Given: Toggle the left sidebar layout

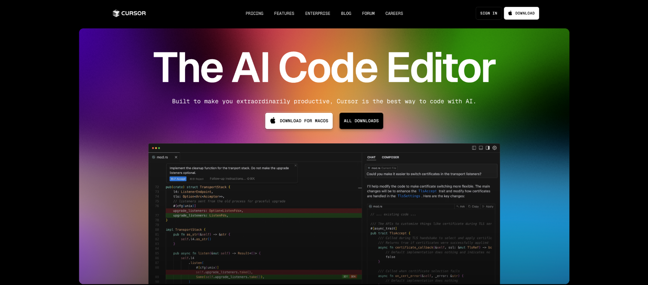Looking at the screenshot, I should click(x=474, y=148).
